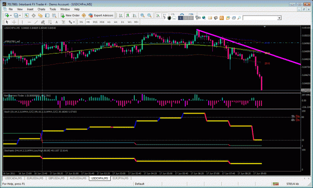Switch to the H4 timeframe

click(x=116, y=22)
